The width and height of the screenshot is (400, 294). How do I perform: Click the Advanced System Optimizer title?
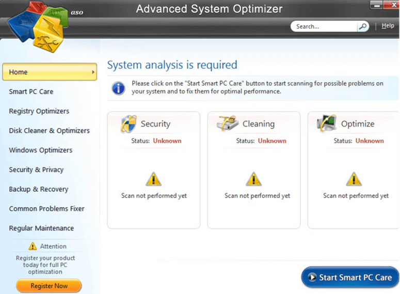coord(209,9)
